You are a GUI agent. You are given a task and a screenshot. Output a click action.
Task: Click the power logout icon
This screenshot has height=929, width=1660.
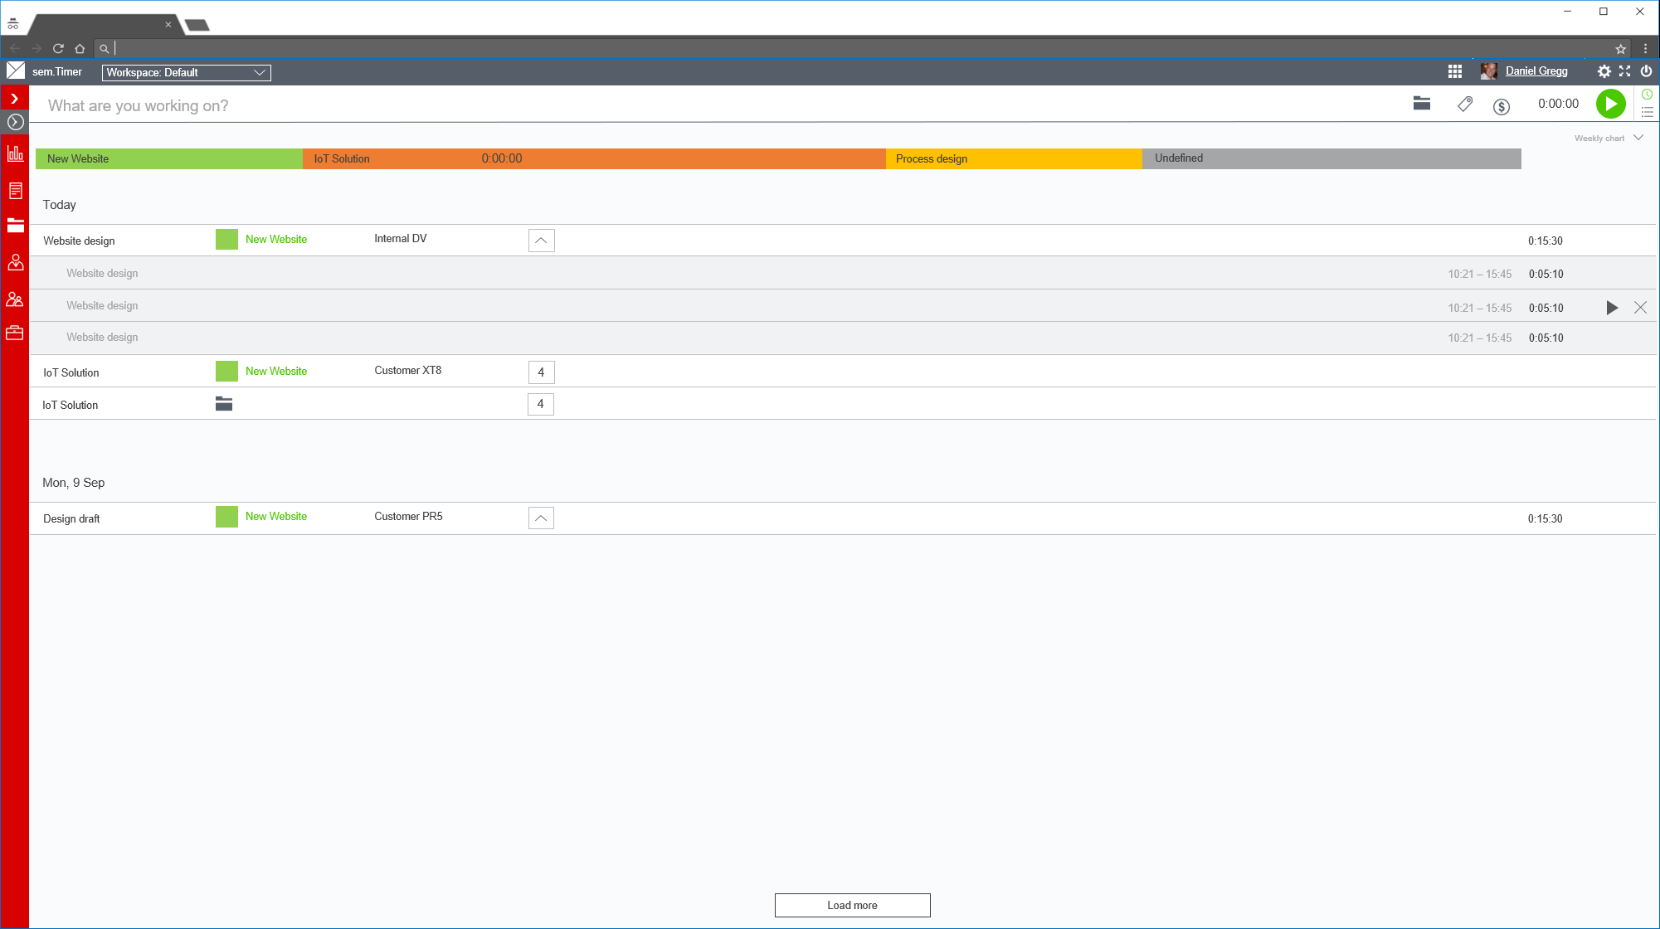tap(1646, 71)
